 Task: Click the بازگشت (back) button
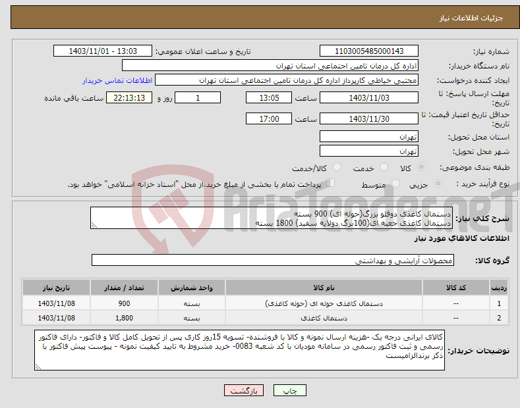(x=244, y=390)
